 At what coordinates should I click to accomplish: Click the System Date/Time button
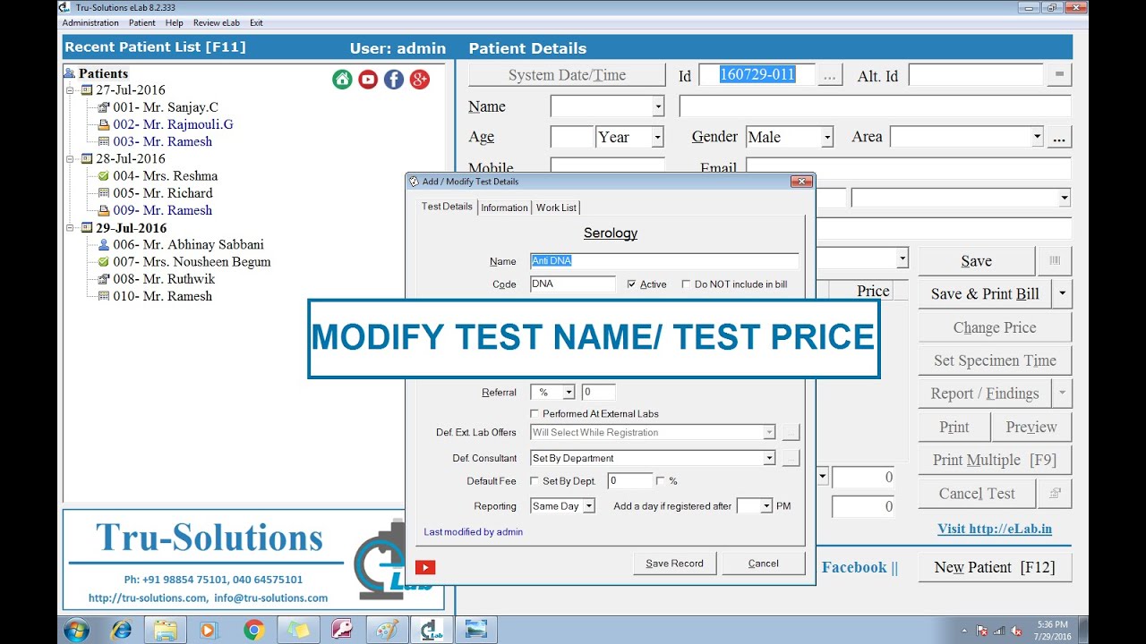coord(567,75)
